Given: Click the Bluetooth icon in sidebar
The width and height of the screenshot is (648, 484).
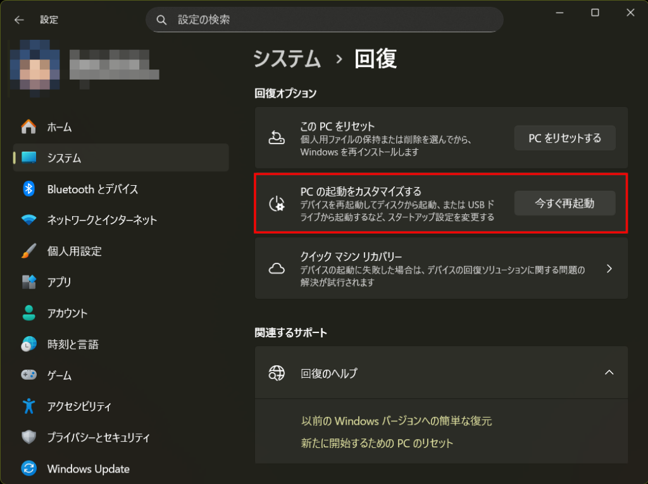Looking at the screenshot, I should click(28, 189).
